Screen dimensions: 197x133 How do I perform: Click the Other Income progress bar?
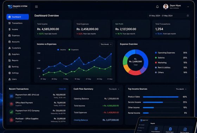[161, 108]
